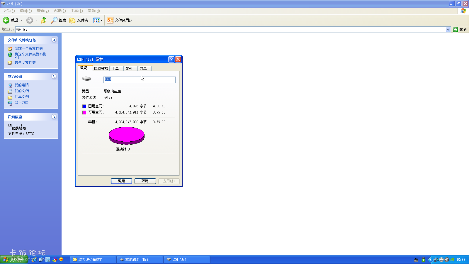
Task: Click the help question mark in properties dialog
Action: [x=171, y=59]
